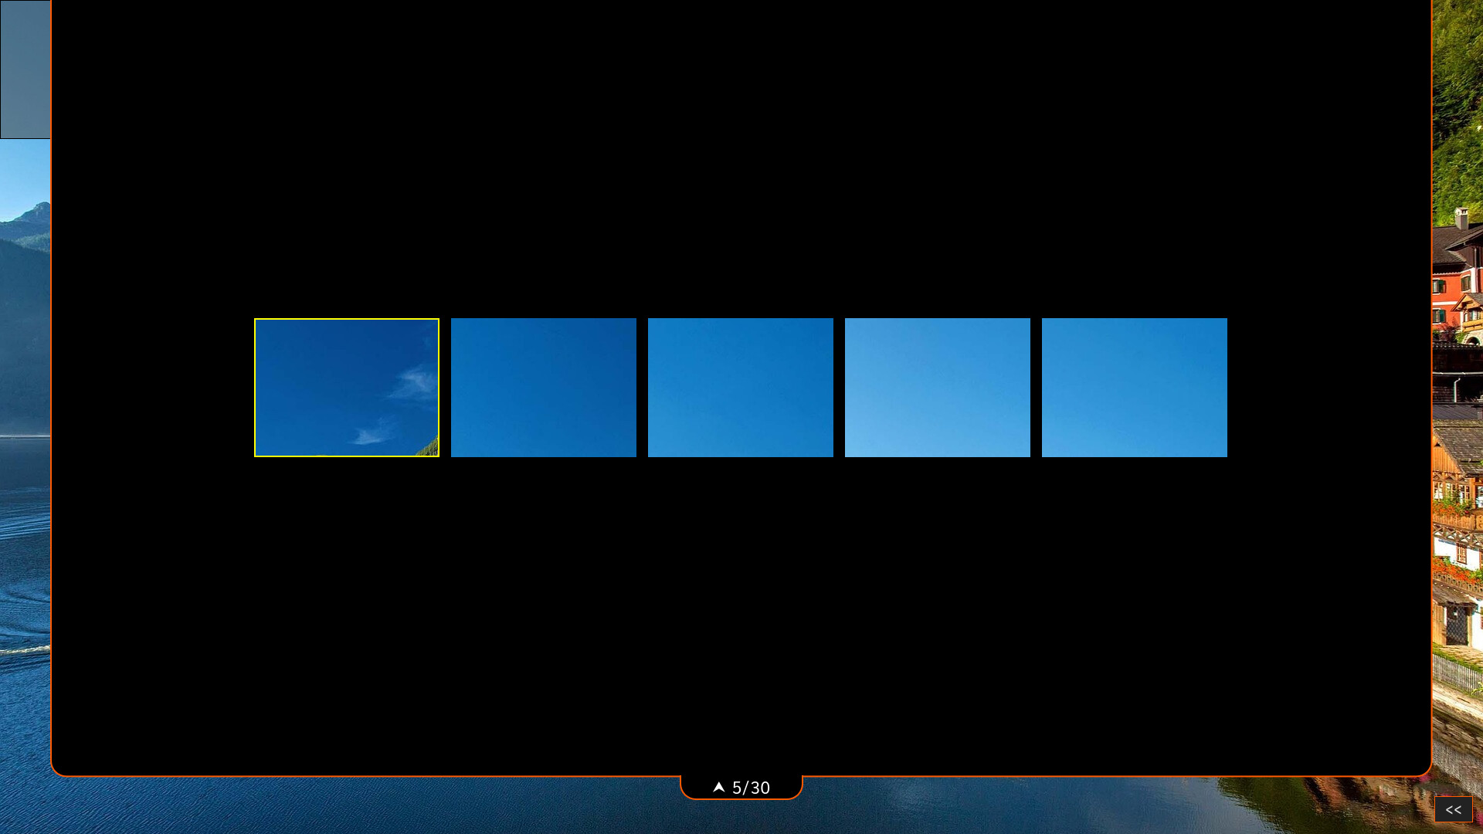The width and height of the screenshot is (1483, 834).
Task: Click the partial gray thumbnail in top-left corner
Action: 25,69
